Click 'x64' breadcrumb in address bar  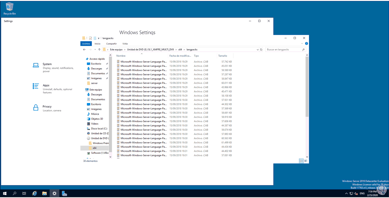tap(181, 49)
